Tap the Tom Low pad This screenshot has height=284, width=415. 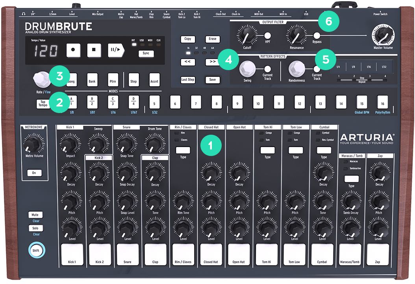point(294,254)
